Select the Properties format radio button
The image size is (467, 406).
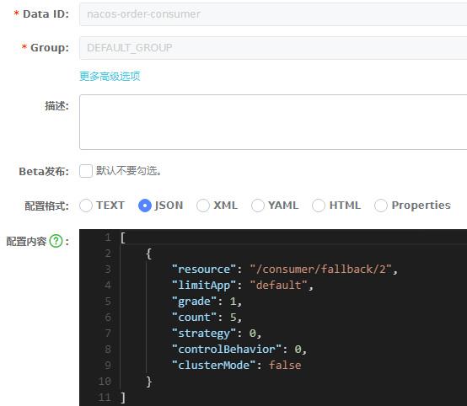tap(381, 206)
